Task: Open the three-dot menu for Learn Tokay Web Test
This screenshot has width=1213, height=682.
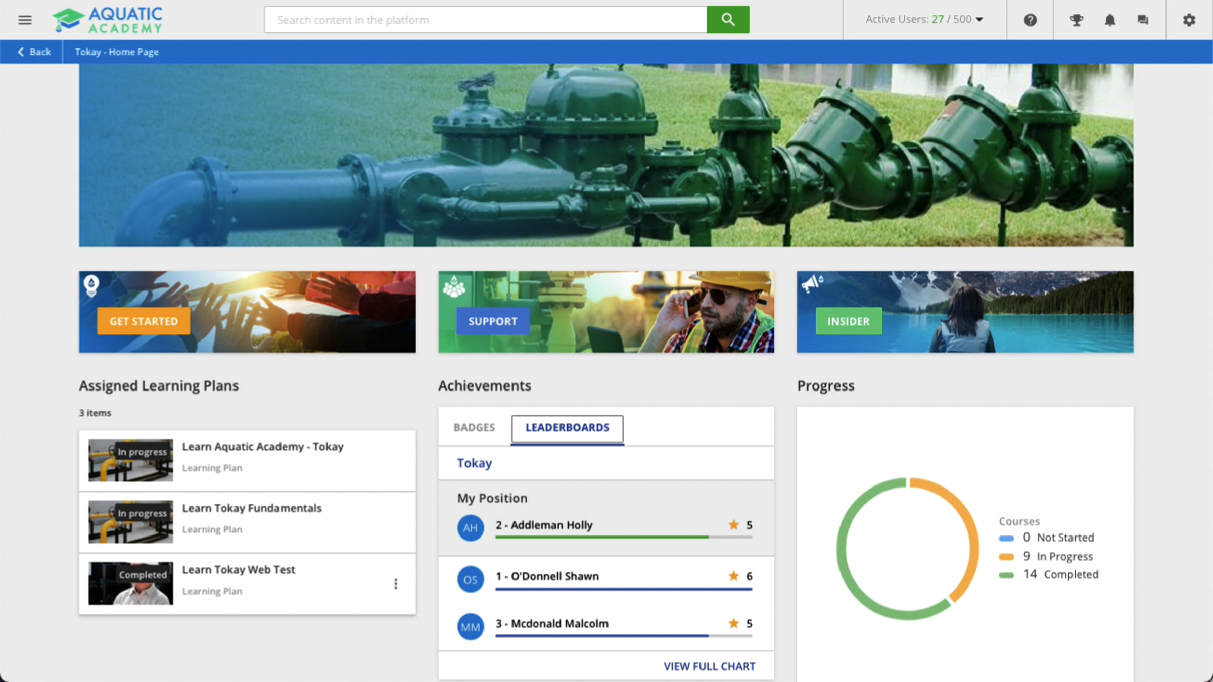Action: tap(396, 584)
